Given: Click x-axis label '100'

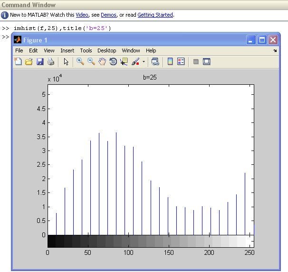Looking at the screenshot, I should 128,252.
